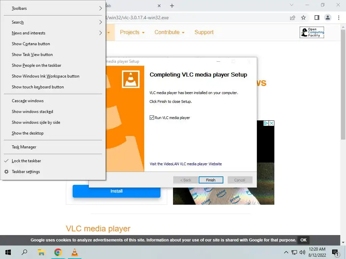Expand News and interests submenu
Image resolution: width=346 pixels, height=259 pixels.
point(53,33)
